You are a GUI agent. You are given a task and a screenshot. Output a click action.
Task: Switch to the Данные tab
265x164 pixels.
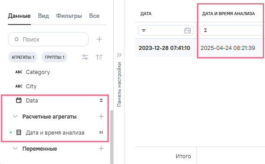[19, 16]
